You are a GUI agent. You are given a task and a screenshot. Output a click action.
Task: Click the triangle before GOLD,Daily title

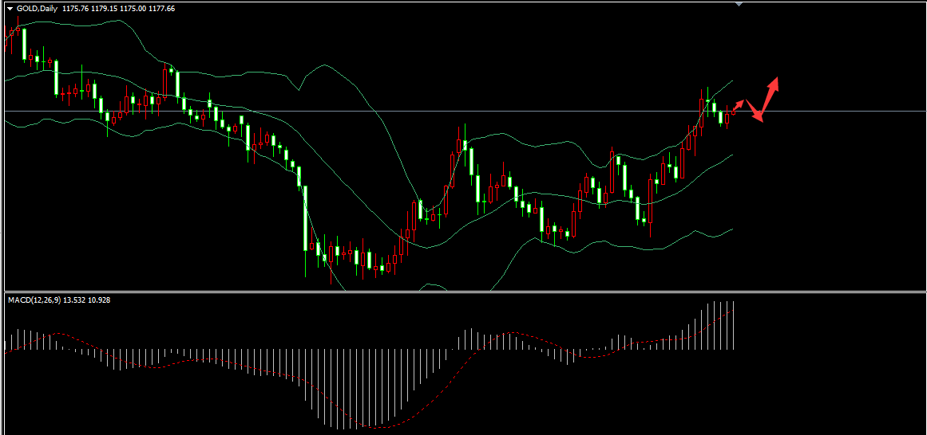10,9
